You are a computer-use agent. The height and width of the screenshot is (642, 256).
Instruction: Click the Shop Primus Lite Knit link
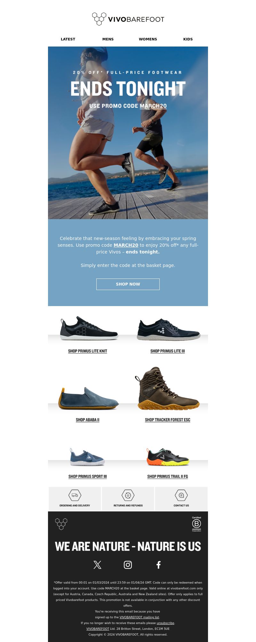tap(88, 351)
